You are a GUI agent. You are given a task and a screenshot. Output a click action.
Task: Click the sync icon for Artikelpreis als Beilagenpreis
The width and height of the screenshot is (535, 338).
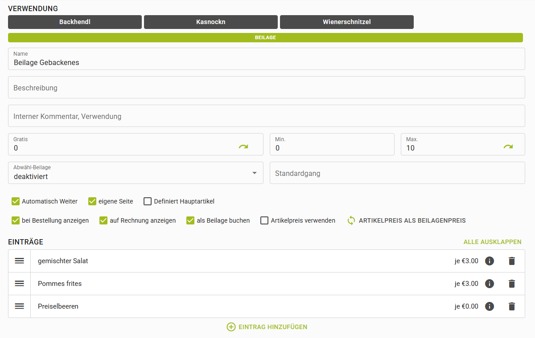(x=351, y=220)
